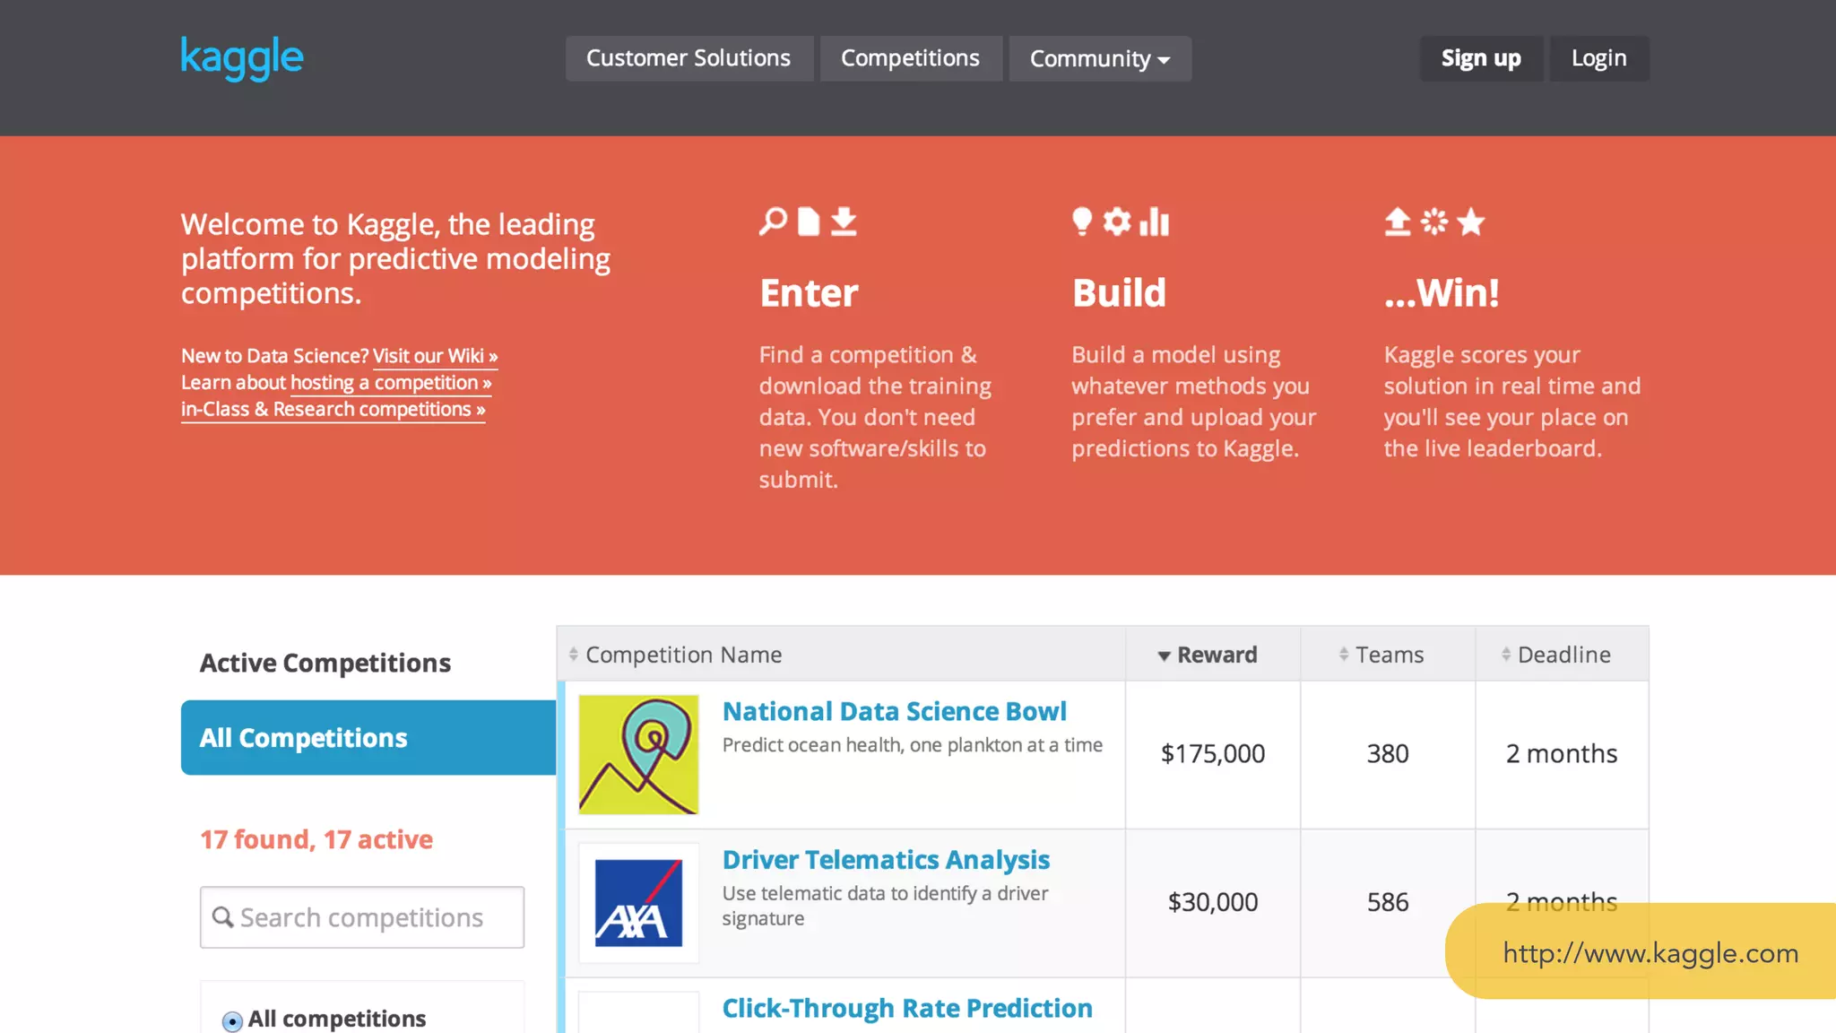The width and height of the screenshot is (1836, 1033).
Task: Click the Login button
Action: coord(1599,58)
